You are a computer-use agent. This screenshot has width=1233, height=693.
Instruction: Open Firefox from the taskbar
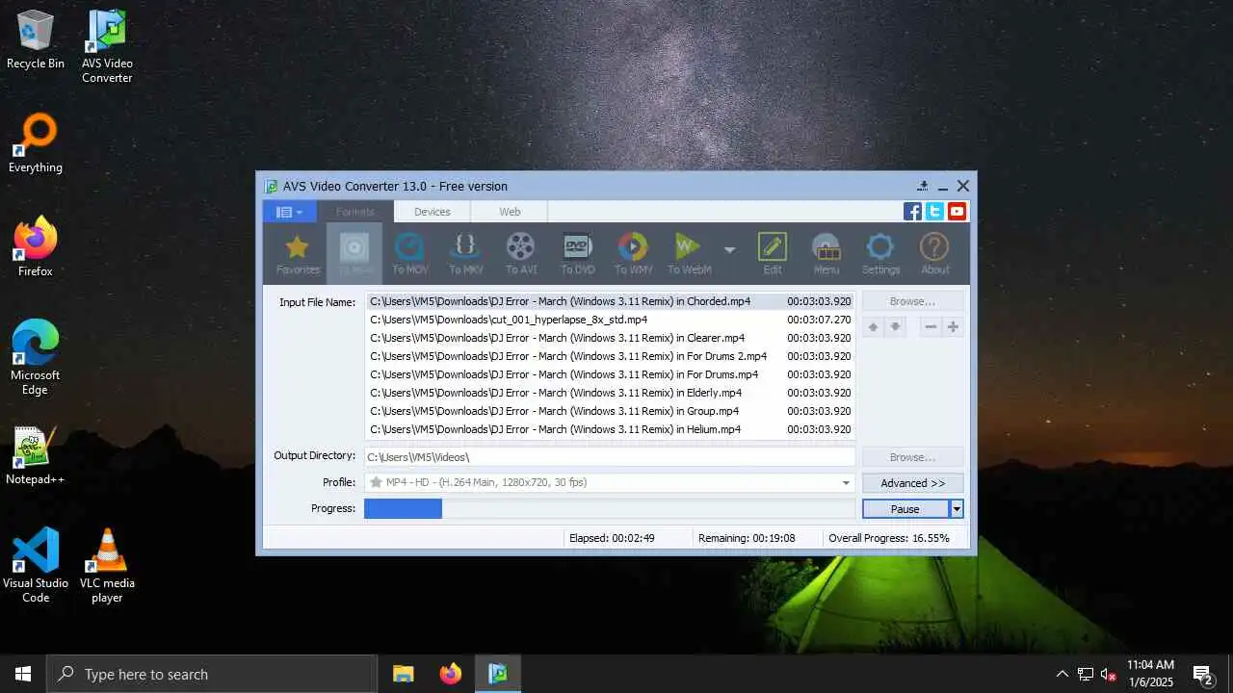pyautogui.click(x=450, y=674)
